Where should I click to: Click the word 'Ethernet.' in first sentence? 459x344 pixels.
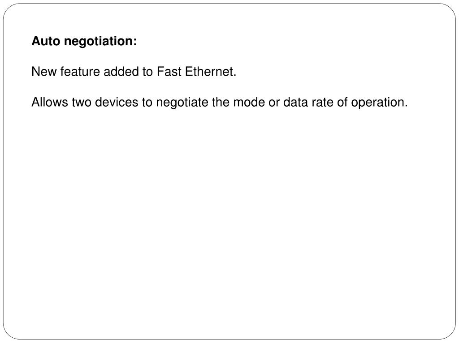pyautogui.click(x=211, y=72)
